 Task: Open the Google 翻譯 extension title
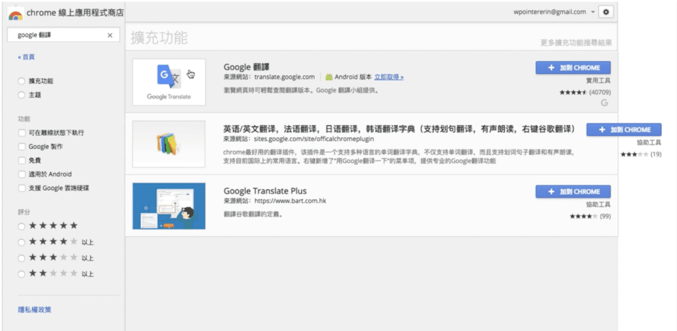(246, 67)
